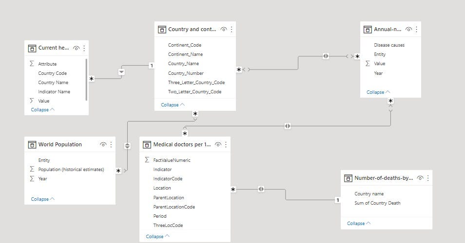Collapse the Annual-n table card
Screen dimensions: 465x243
(378, 92)
